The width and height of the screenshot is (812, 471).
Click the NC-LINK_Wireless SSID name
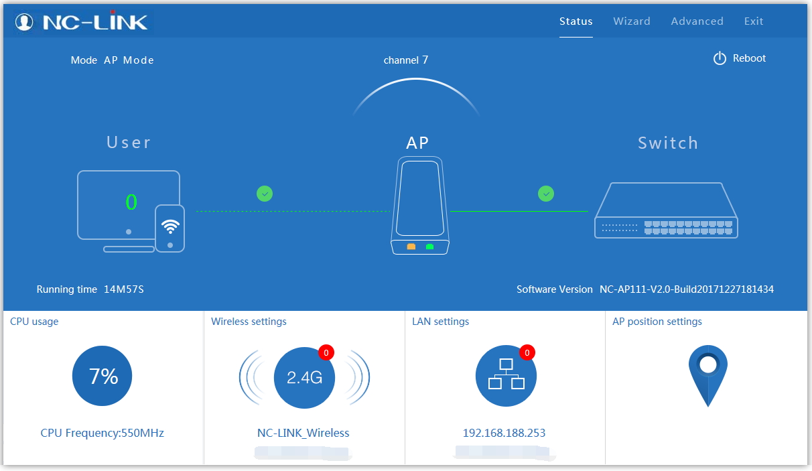(x=303, y=433)
